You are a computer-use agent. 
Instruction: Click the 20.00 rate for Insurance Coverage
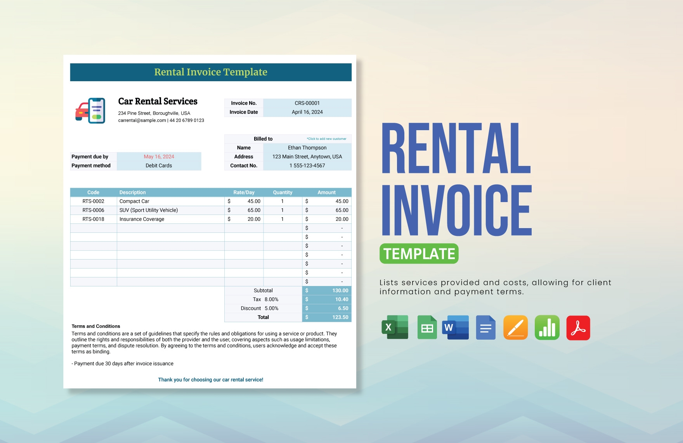pyautogui.click(x=244, y=219)
